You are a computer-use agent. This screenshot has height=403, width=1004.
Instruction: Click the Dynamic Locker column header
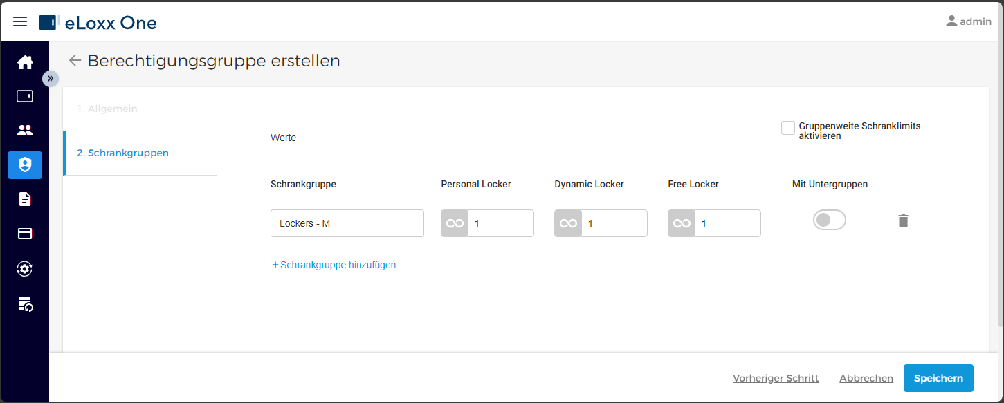pyautogui.click(x=589, y=184)
